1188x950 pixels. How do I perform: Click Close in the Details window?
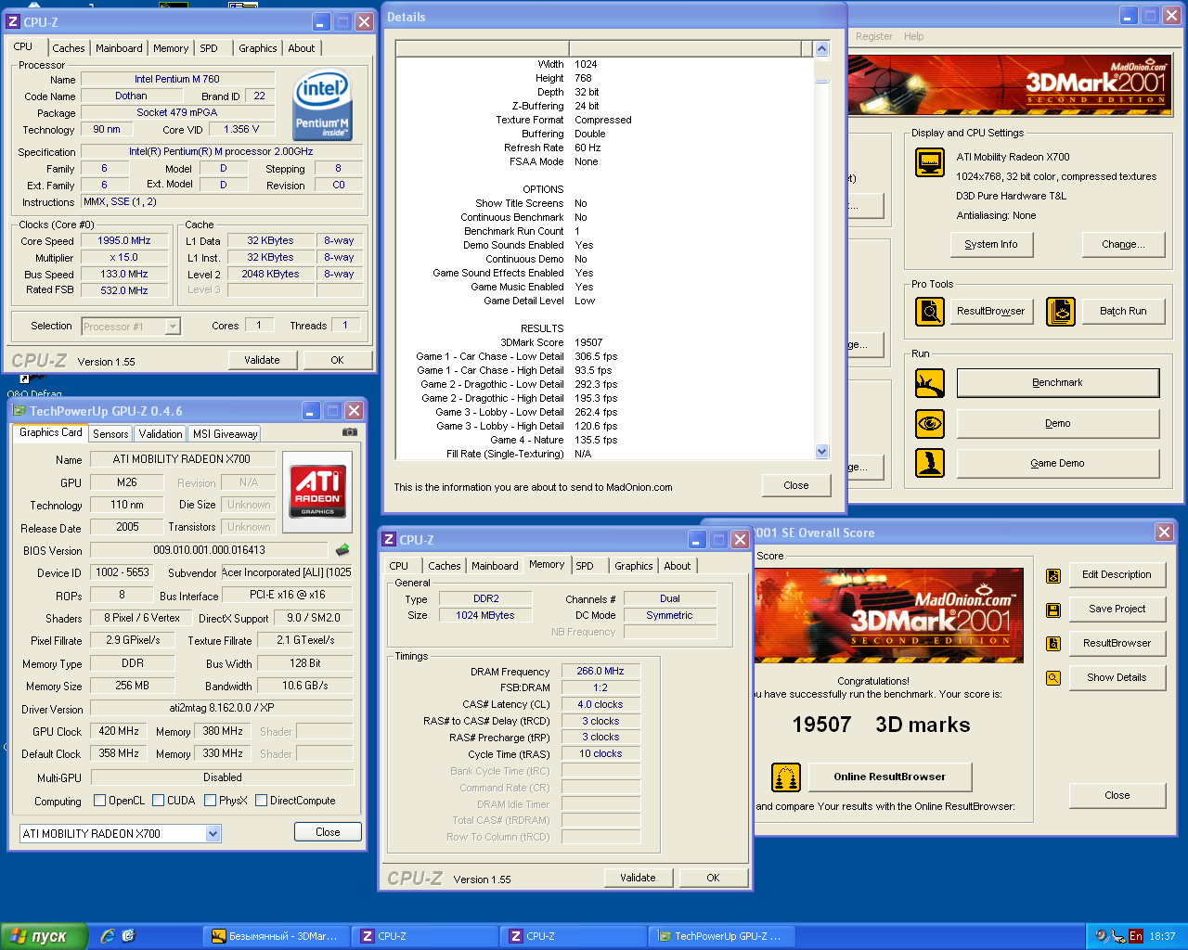(796, 485)
